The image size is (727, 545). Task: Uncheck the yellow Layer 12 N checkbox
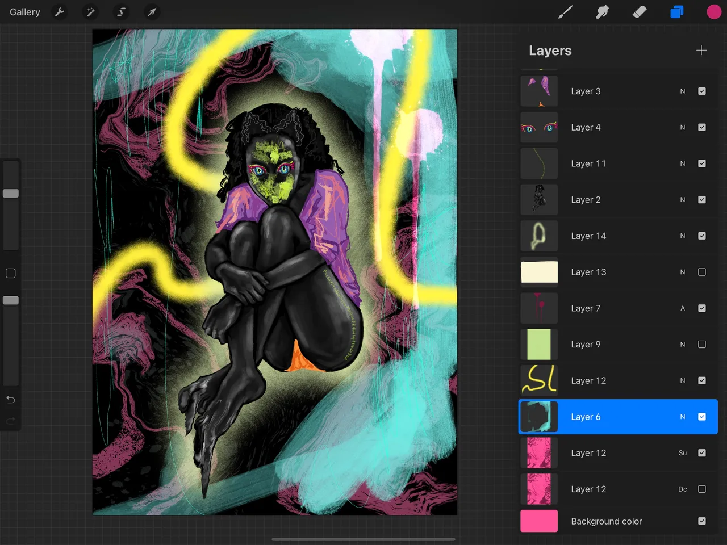[702, 380]
